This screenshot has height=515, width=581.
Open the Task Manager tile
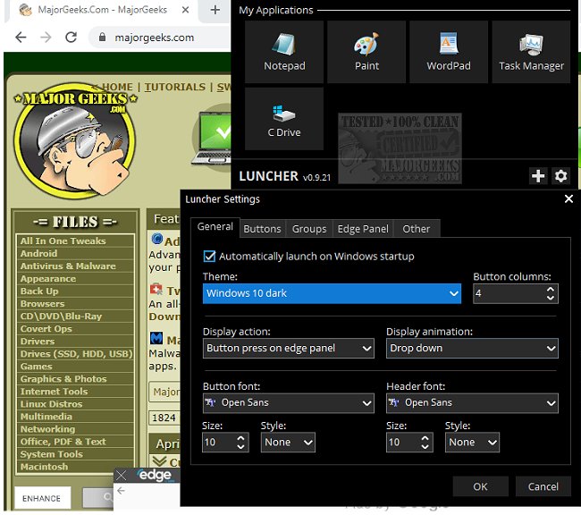[x=531, y=52]
